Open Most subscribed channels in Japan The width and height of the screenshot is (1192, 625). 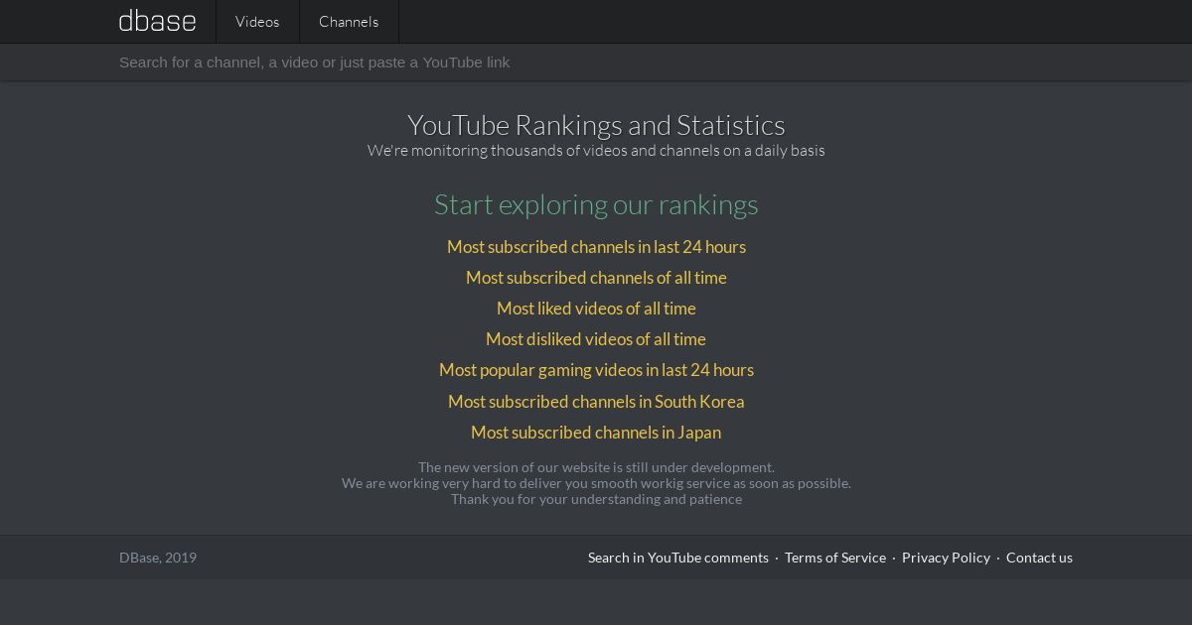[596, 433]
